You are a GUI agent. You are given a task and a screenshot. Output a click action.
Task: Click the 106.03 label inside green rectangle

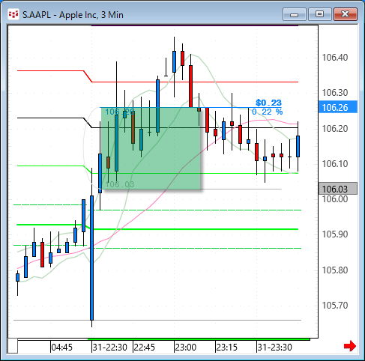pyautogui.click(x=120, y=184)
